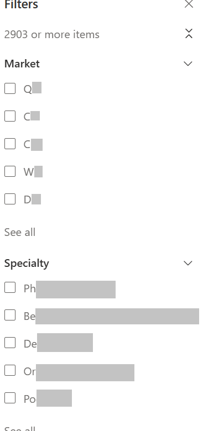203x431 pixels.
Task: Open See all under Specialty
Action: pos(20,429)
